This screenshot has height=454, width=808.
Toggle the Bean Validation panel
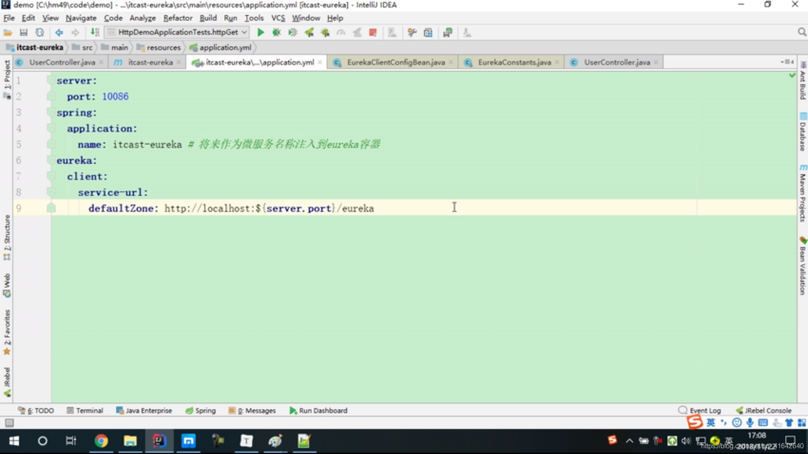click(803, 266)
